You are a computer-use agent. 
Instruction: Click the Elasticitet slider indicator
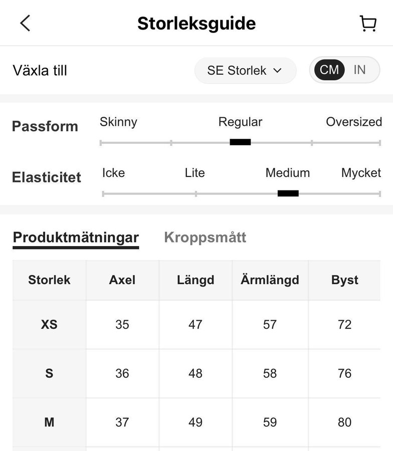288,193
